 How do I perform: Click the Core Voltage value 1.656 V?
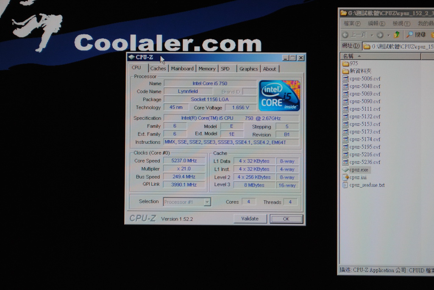click(x=241, y=108)
